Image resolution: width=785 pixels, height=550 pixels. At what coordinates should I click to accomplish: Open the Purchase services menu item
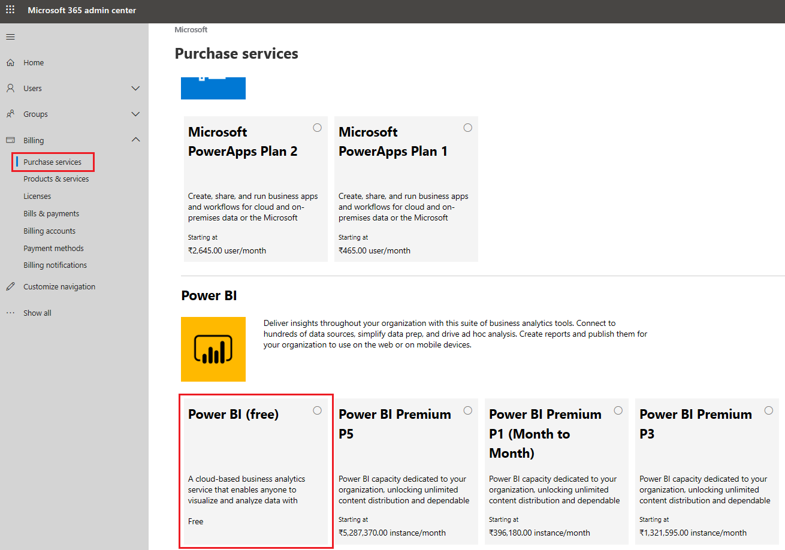point(52,162)
